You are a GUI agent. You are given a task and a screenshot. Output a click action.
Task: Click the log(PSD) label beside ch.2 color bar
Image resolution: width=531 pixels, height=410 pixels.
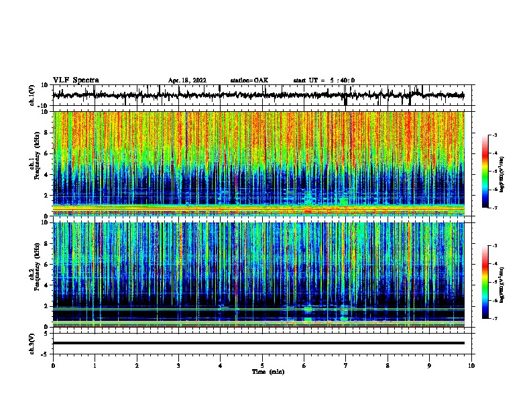click(501, 285)
